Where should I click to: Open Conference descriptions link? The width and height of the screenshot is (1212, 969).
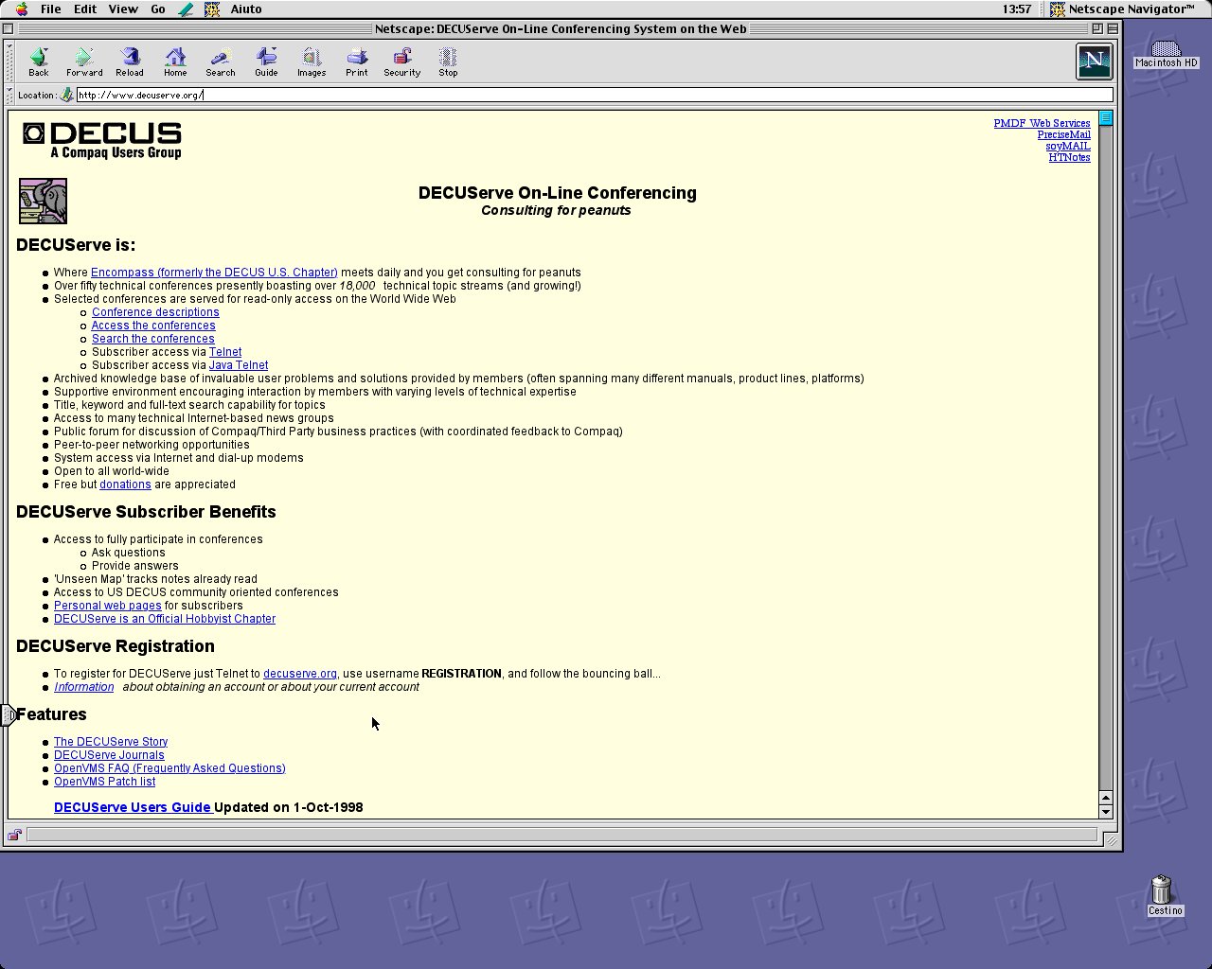(x=155, y=312)
